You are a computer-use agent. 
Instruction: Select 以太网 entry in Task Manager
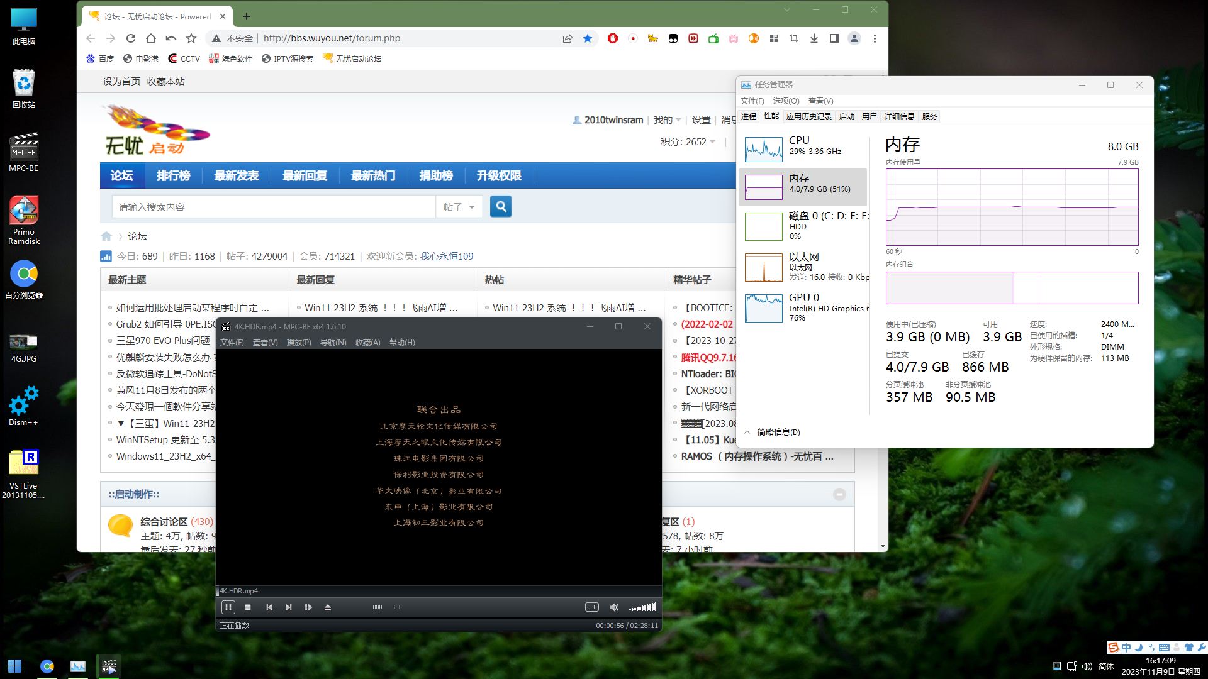(x=803, y=267)
